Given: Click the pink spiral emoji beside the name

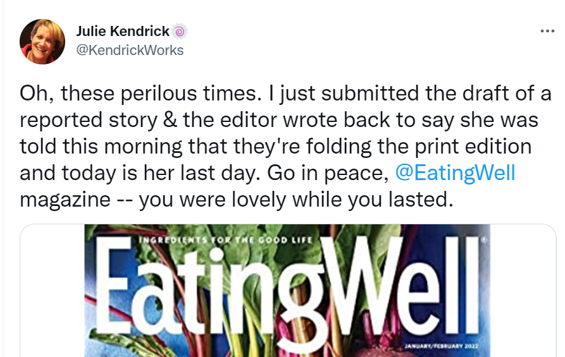Looking at the screenshot, I should click(x=180, y=31).
